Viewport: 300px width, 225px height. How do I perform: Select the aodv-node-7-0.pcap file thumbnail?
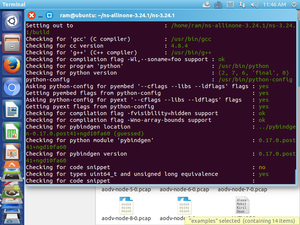pyautogui.click(x=242, y=189)
